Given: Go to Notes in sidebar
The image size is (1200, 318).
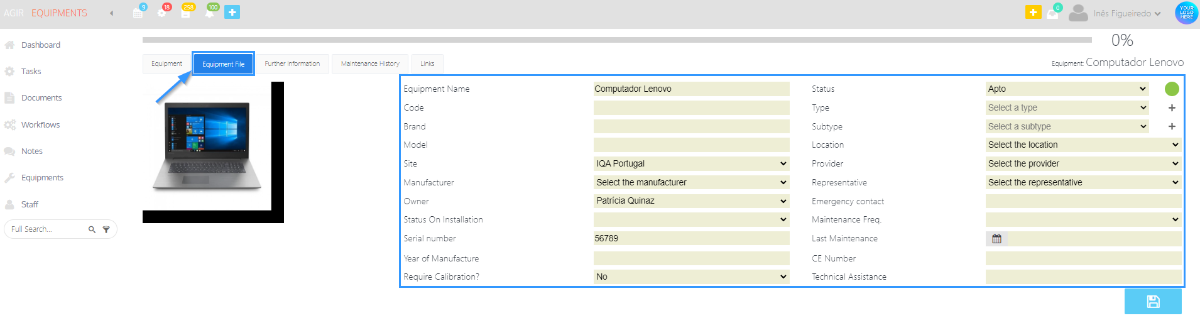Looking at the screenshot, I should 32,151.
